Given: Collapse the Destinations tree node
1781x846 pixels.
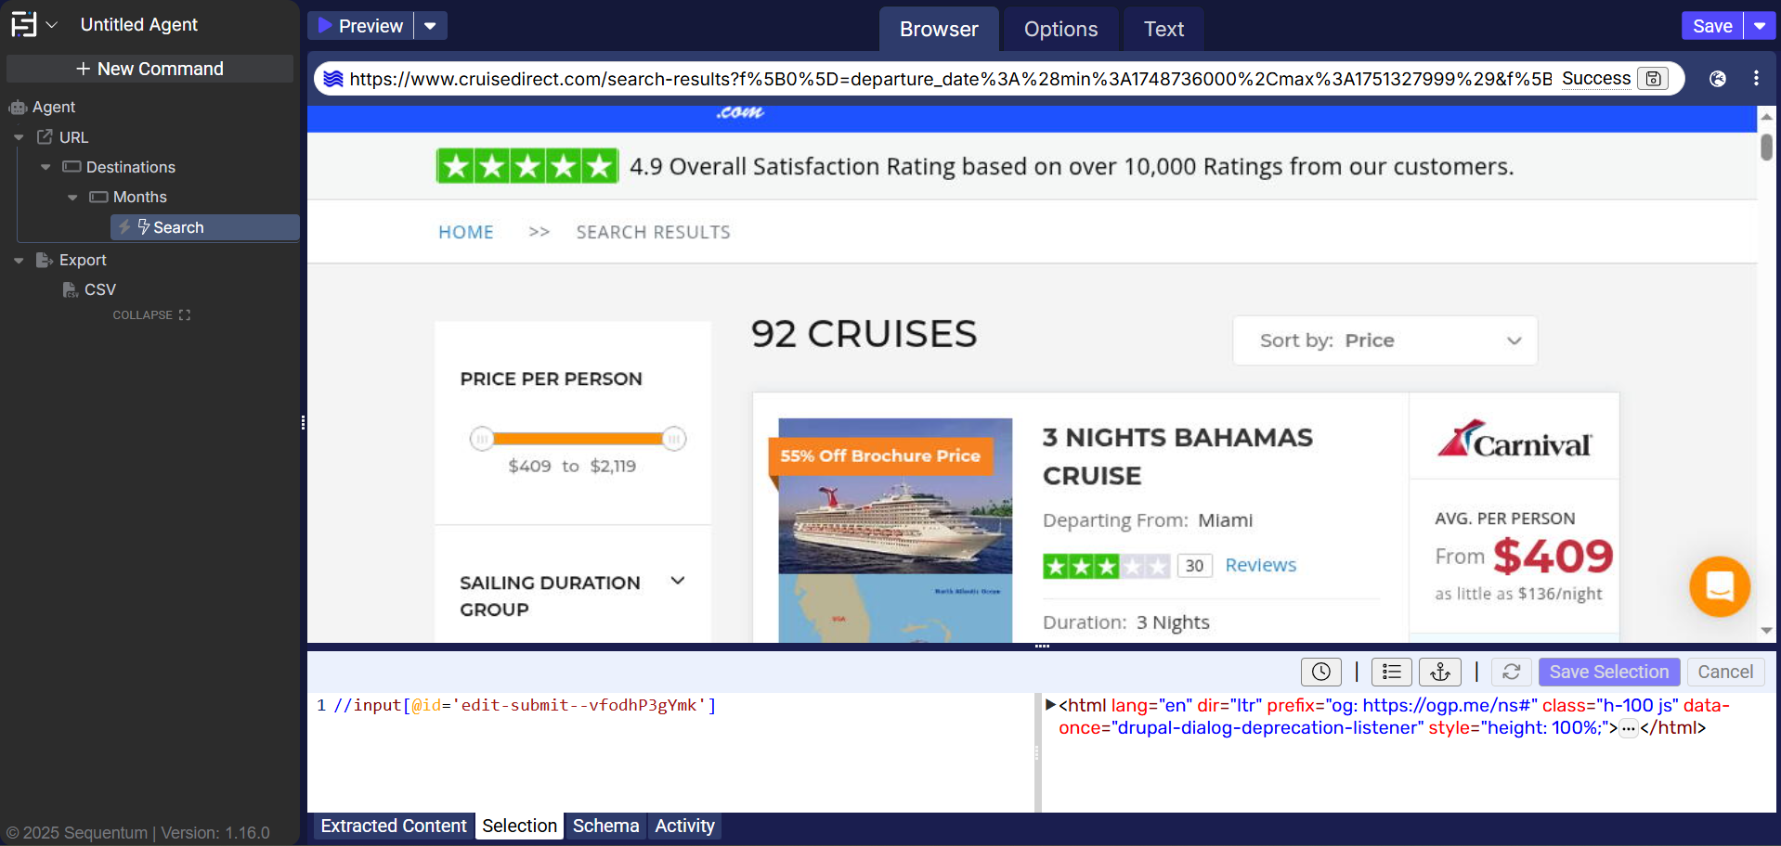Looking at the screenshot, I should click(x=45, y=168).
